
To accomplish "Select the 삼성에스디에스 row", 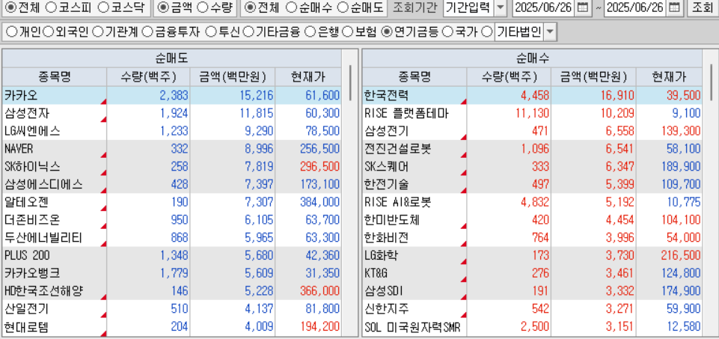I will pos(172,184).
